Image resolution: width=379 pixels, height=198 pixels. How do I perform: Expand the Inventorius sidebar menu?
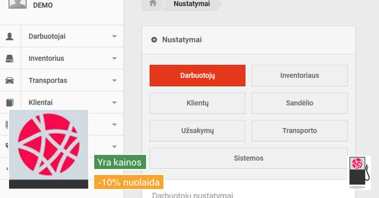point(114,58)
